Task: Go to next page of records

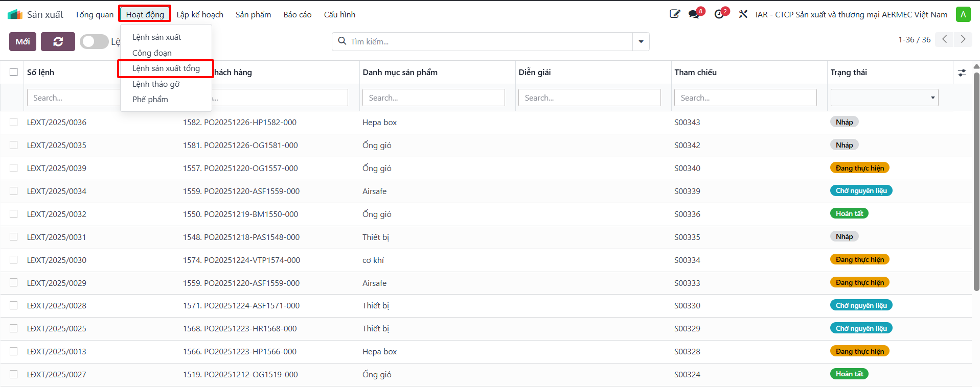Action: point(963,39)
